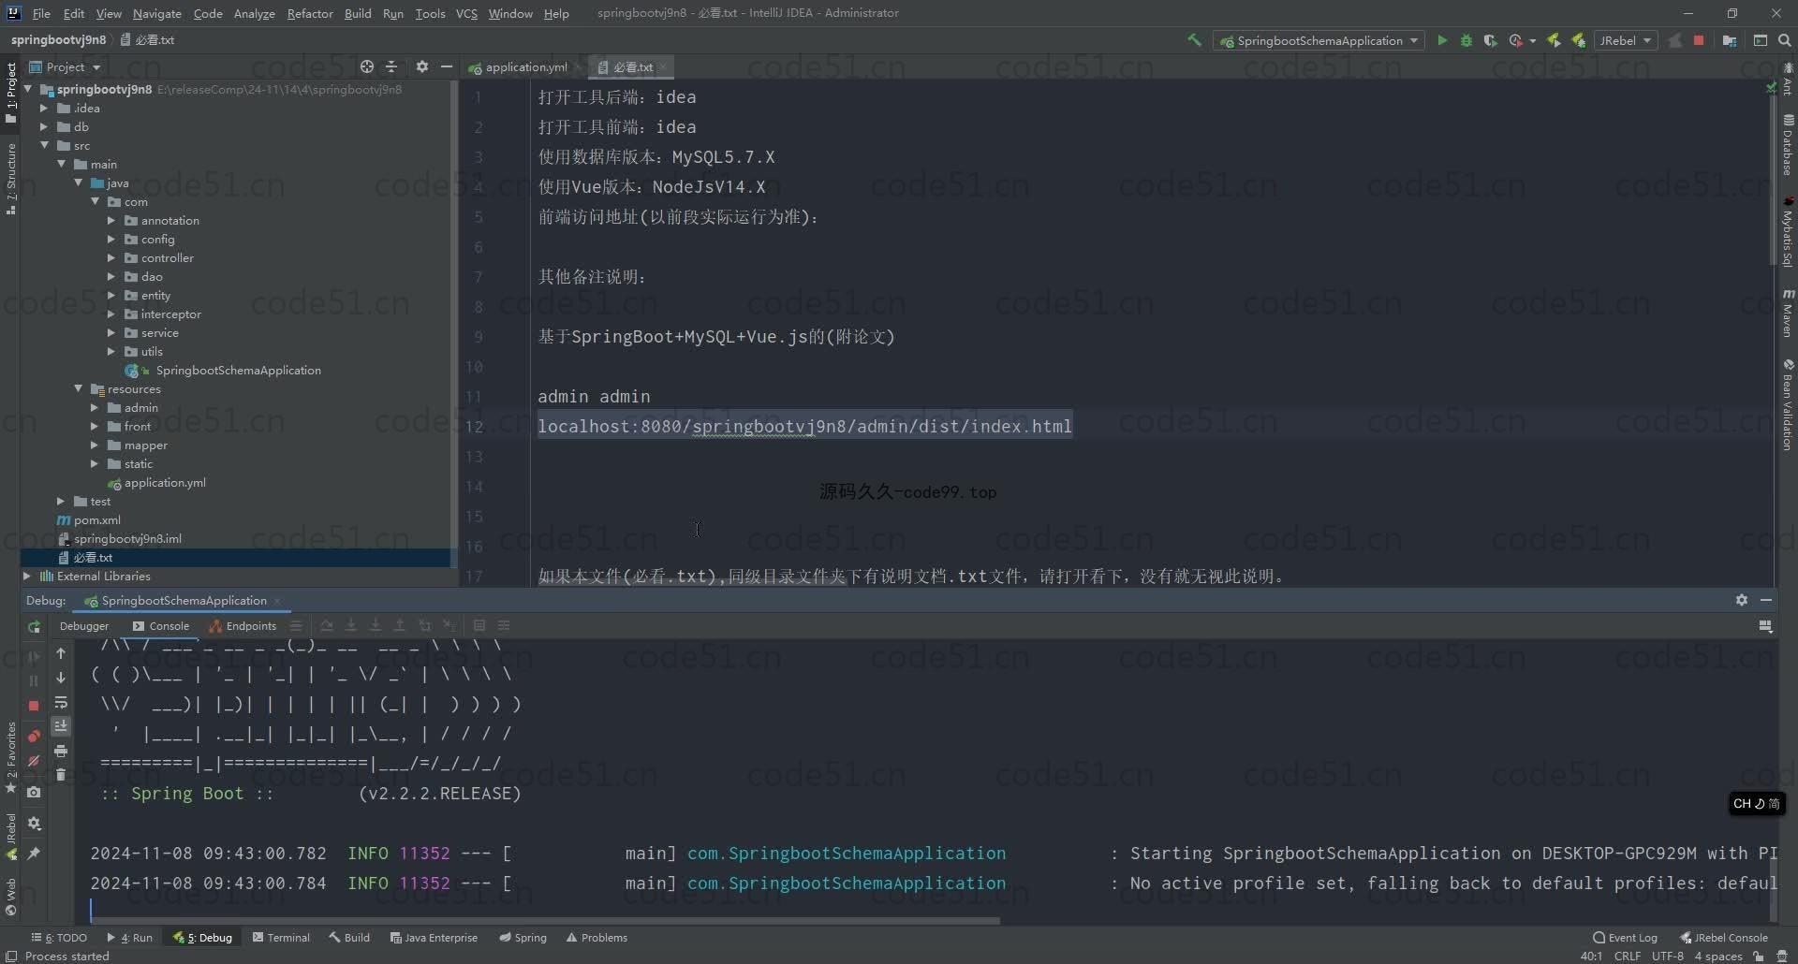Open the Terminal tool window
Viewport: 1798px width, 964px height.
(x=281, y=938)
